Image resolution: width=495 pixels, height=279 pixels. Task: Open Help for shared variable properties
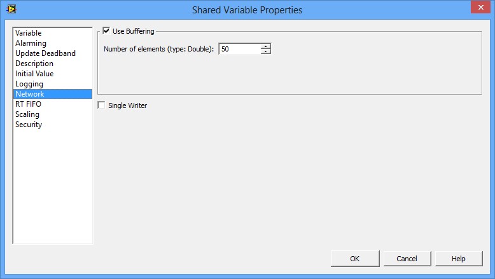click(x=459, y=259)
